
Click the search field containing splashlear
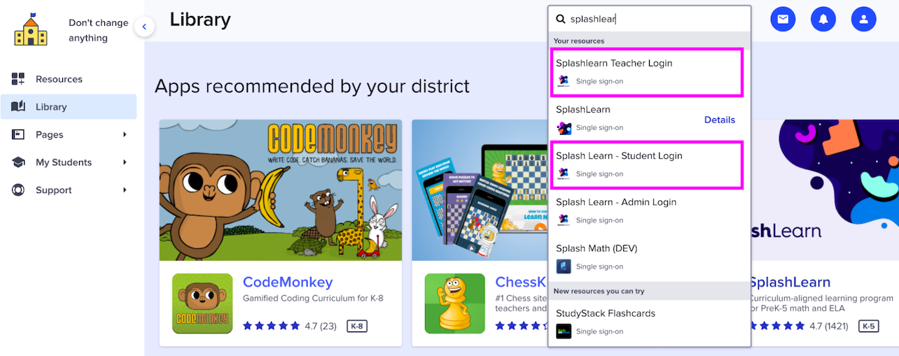[x=649, y=20]
